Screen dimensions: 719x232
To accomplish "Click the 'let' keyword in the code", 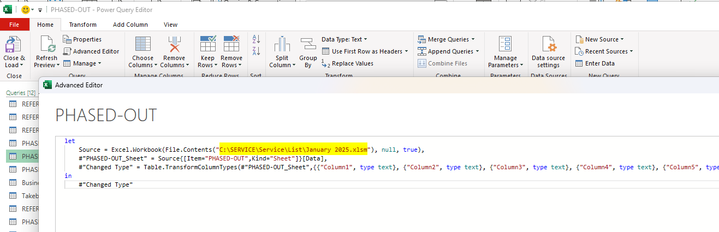I will (69, 141).
